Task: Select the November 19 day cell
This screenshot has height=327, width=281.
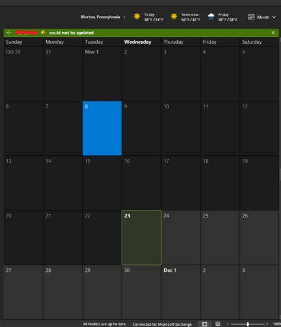Action: point(260,183)
